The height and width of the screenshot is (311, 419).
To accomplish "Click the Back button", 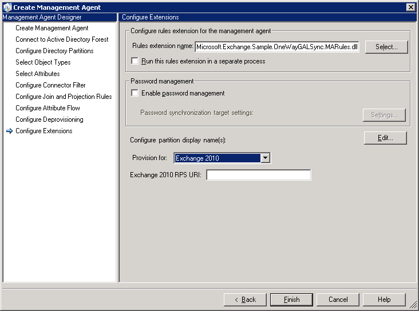I will click(245, 300).
